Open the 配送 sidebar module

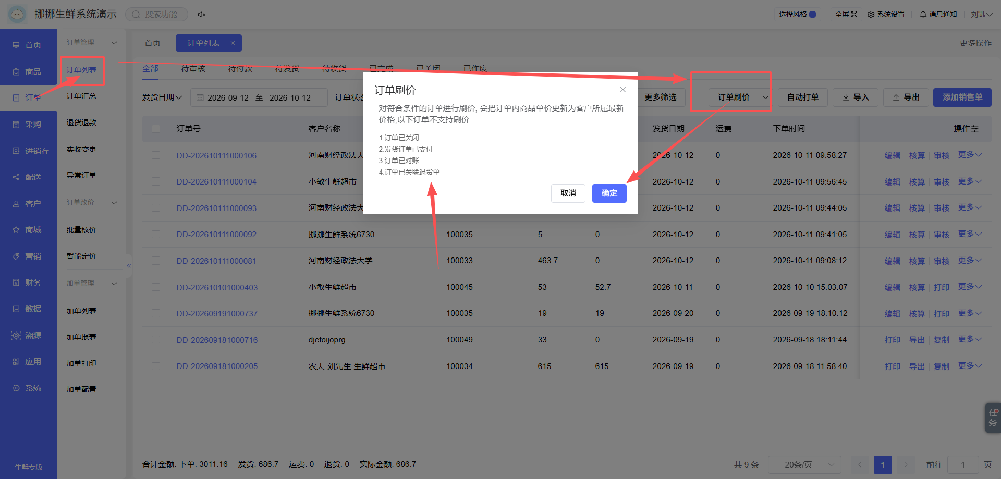click(x=28, y=177)
